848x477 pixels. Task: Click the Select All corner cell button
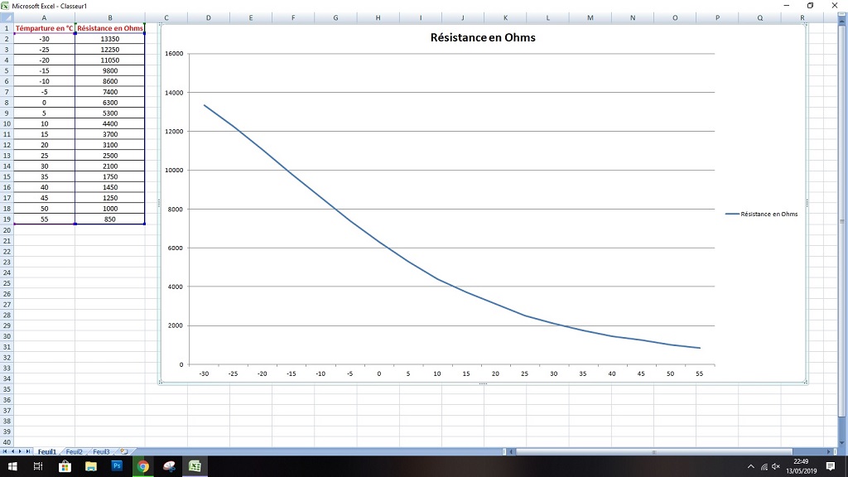(x=7, y=17)
